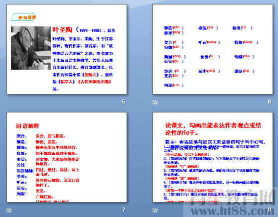This screenshot has width=278, height=217.
Task: Click the animation star icon under slide 7
Action: click(x=9, y=210)
